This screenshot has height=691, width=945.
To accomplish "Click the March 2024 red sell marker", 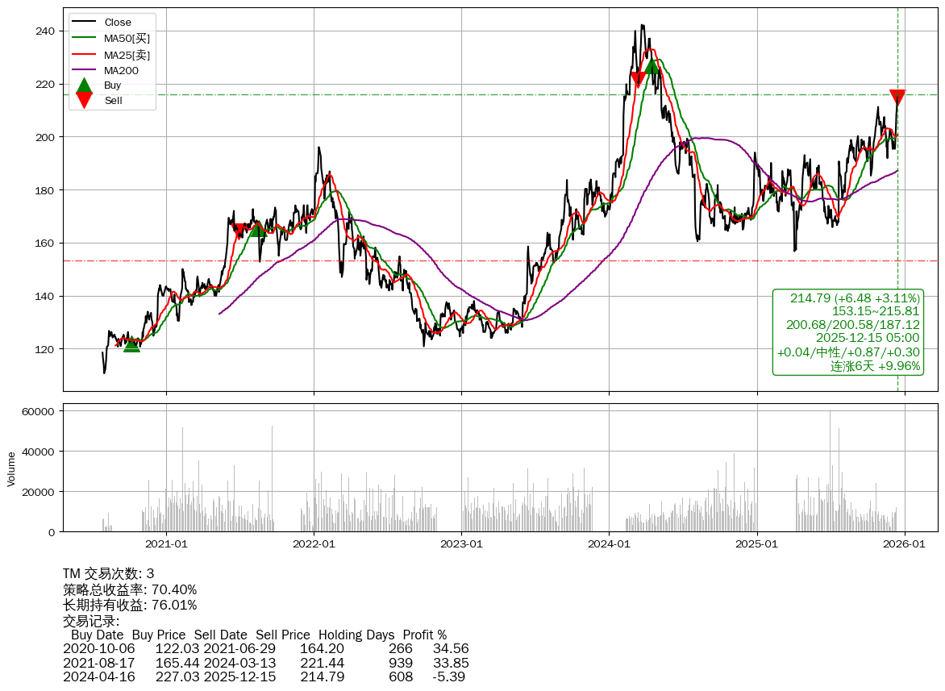I will pos(638,79).
